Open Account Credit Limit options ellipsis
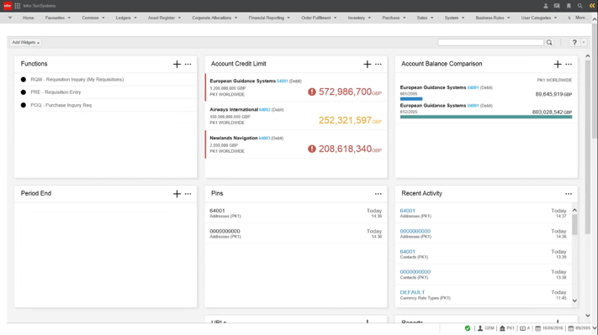This screenshot has height=335, width=598. click(x=378, y=64)
